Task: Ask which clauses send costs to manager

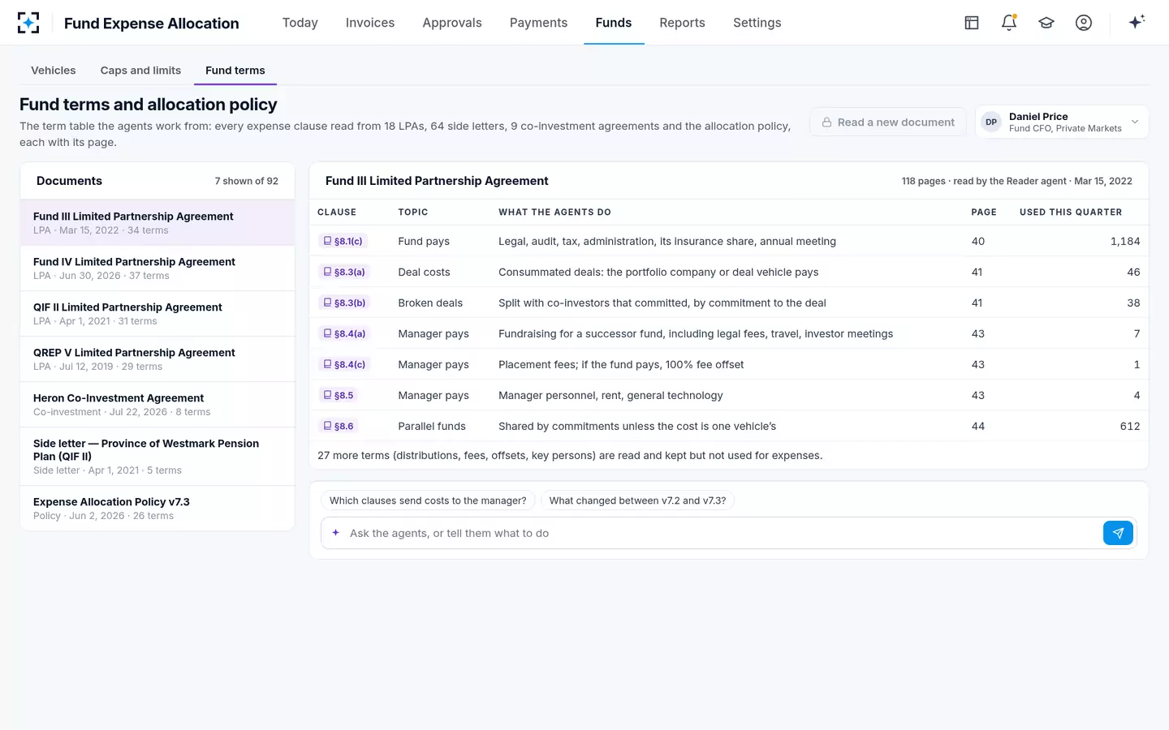Action: pos(428,500)
